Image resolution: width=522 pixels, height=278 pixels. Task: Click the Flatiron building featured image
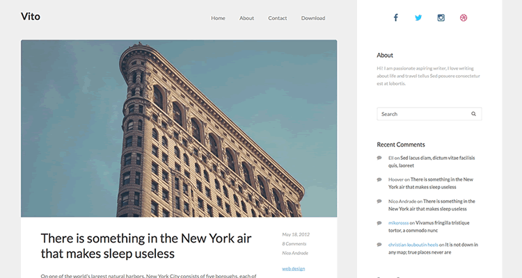point(179,129)
